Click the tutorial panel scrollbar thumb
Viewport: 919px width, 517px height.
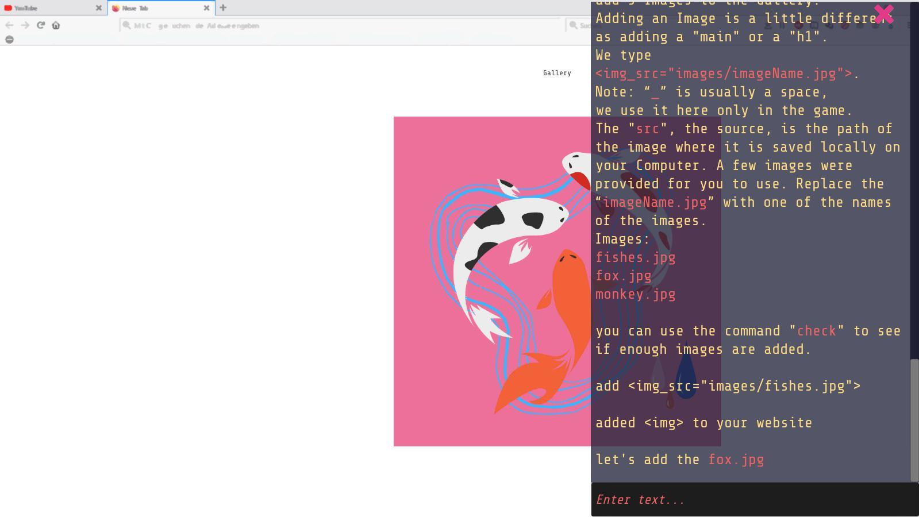coord(914,420)
